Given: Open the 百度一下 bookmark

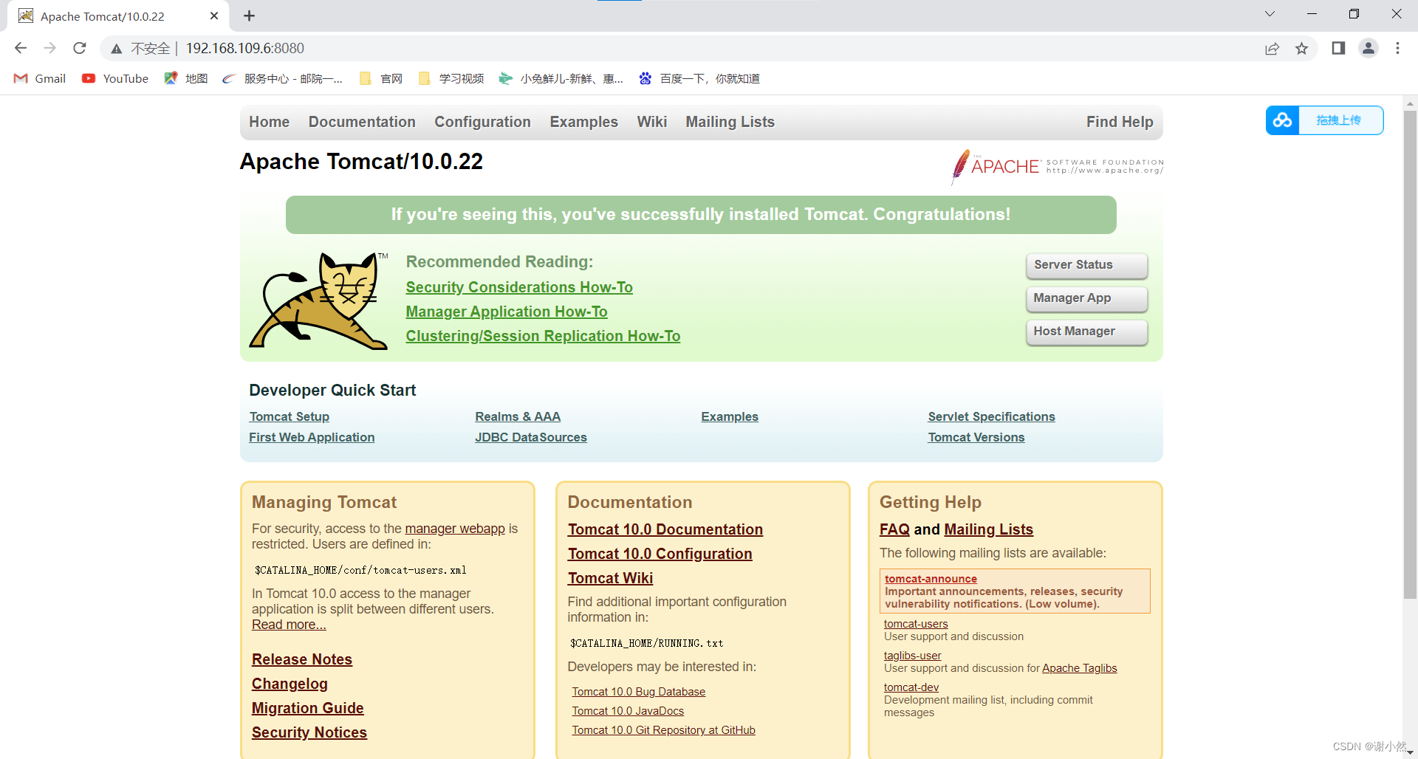Looking at the screenshot, I should tap(699, 78).
